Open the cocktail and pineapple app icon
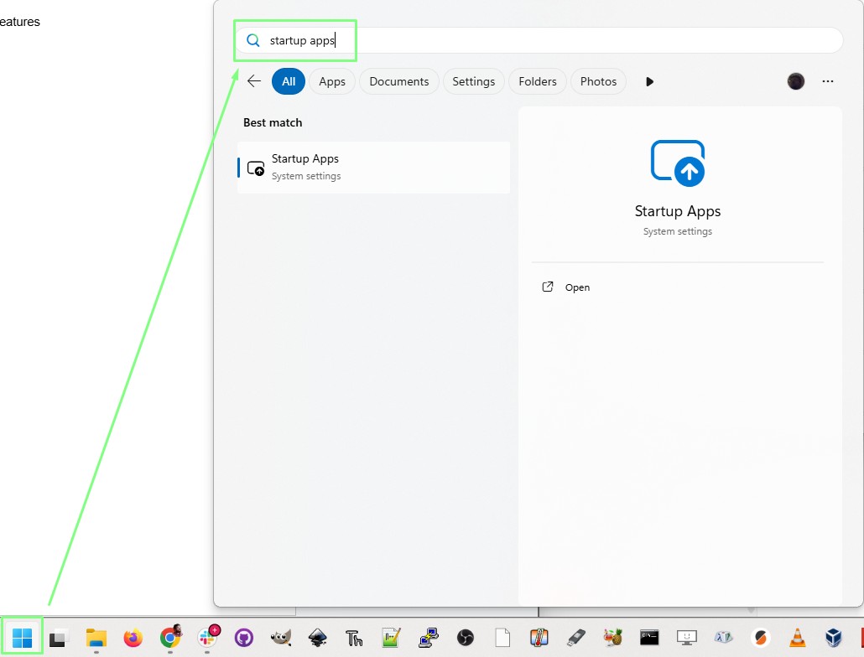 pyautogui.click(x=612, y=638)
